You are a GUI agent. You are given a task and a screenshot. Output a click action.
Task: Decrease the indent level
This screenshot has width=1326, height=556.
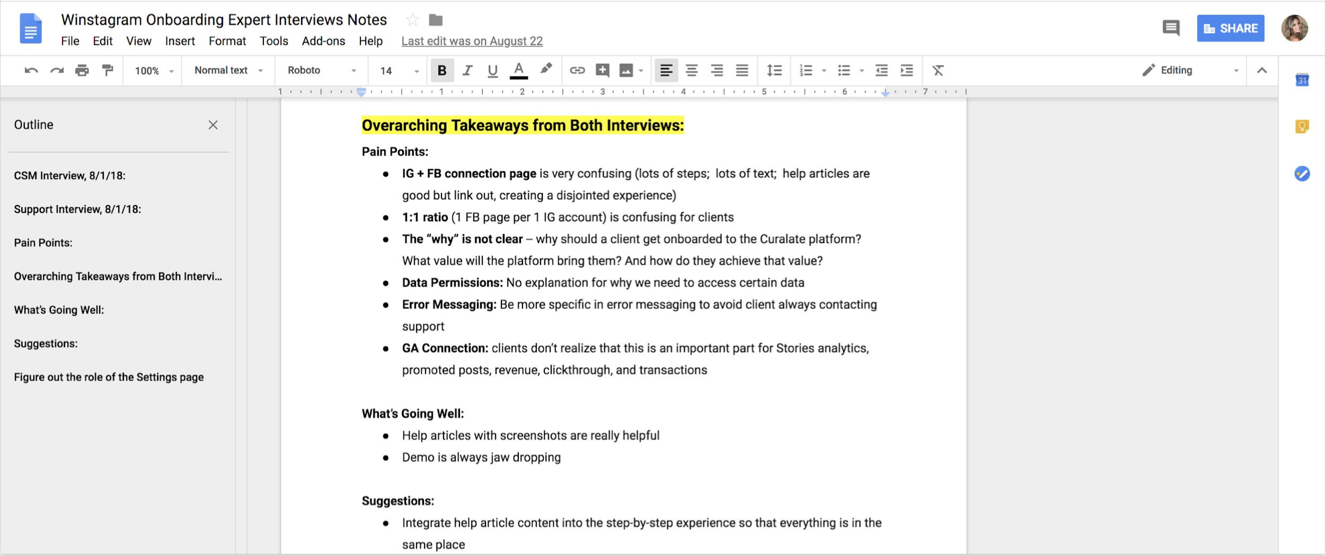click(881, 70)
